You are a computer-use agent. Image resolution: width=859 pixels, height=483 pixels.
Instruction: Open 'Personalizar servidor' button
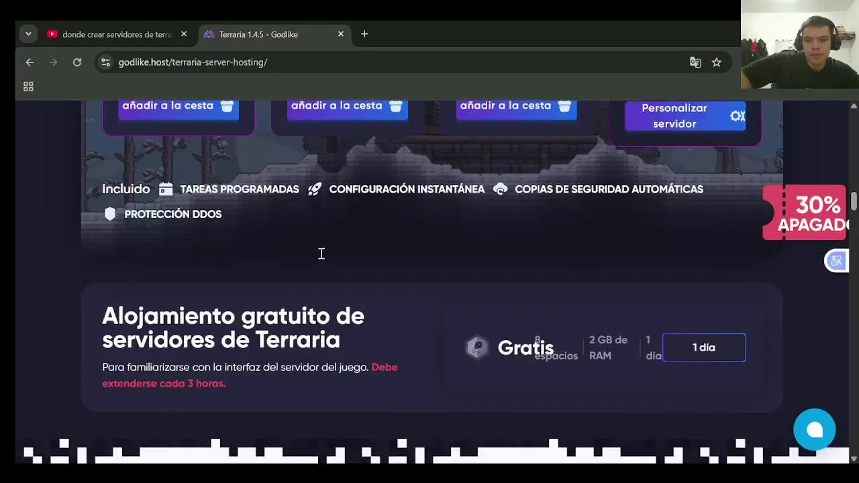pos(685,116)
